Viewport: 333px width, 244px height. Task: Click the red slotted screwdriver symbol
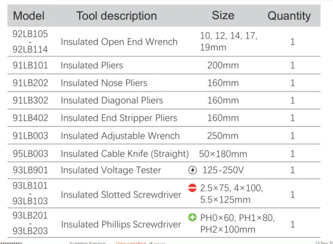pyautogui.click(x=192, y=188)
